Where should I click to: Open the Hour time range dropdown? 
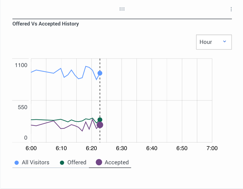click(214, 42)
